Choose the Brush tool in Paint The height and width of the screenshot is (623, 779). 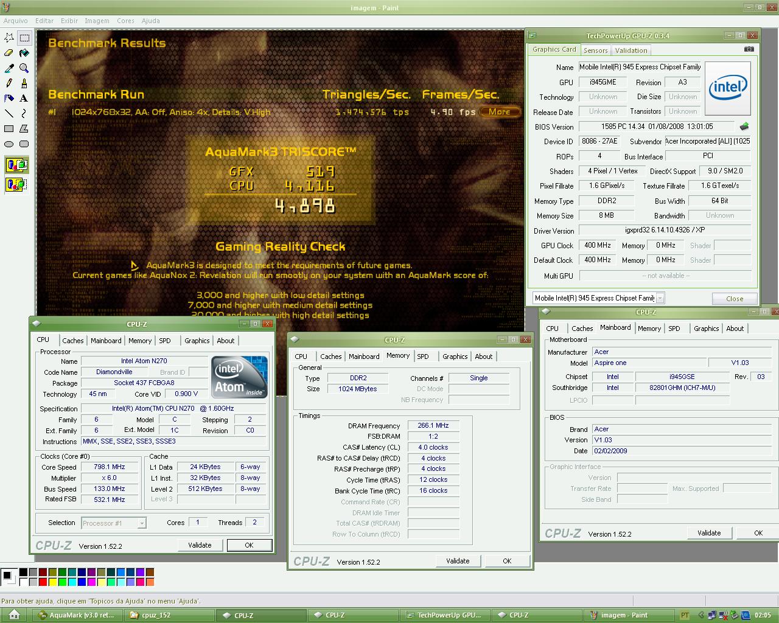[24, 83]
